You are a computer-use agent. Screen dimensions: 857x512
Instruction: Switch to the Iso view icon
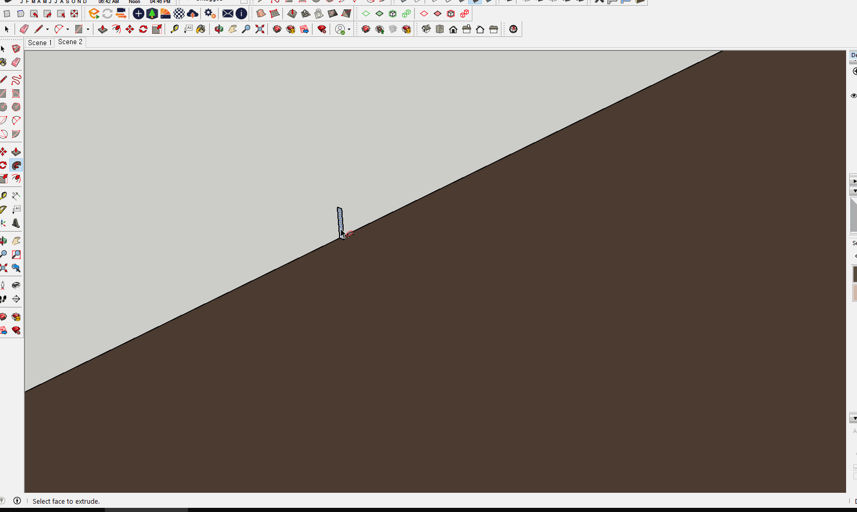pyautogui.click(x=426, y=29)
